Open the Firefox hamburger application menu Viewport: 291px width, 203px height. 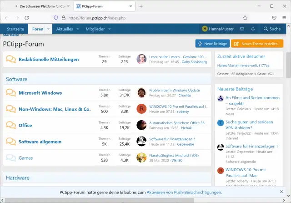click(x=284, y=18)
